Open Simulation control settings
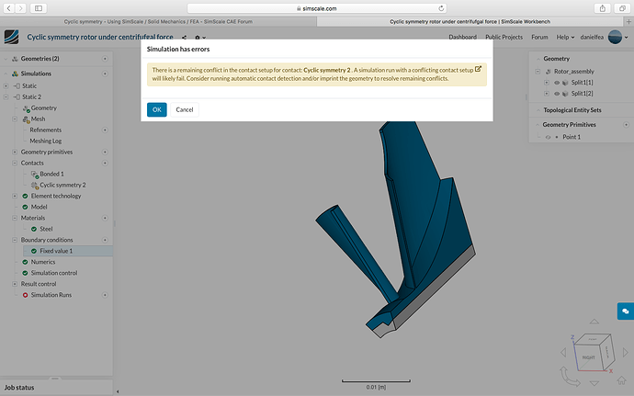 click(54, 273)
